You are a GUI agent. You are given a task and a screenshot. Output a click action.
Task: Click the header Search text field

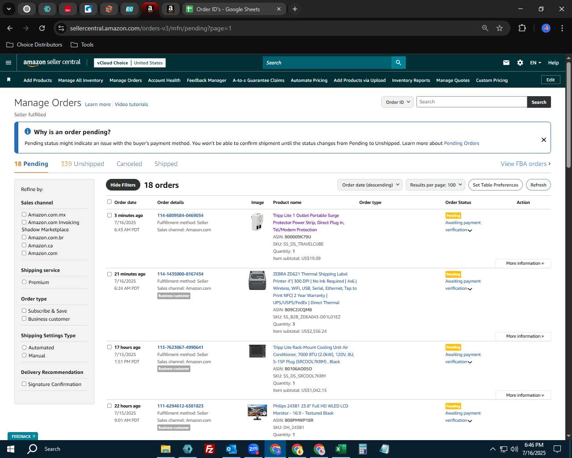coord(327,63)
